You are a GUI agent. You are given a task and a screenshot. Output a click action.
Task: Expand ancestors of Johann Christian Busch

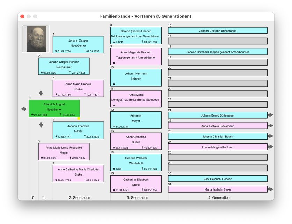[x=271, y=136]
